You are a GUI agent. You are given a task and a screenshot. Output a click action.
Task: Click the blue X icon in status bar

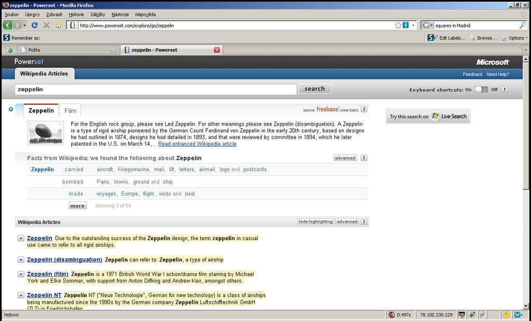tap(518, 315)
